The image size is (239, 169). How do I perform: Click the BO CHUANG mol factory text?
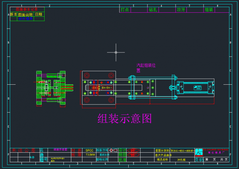[x=216, y=150]
